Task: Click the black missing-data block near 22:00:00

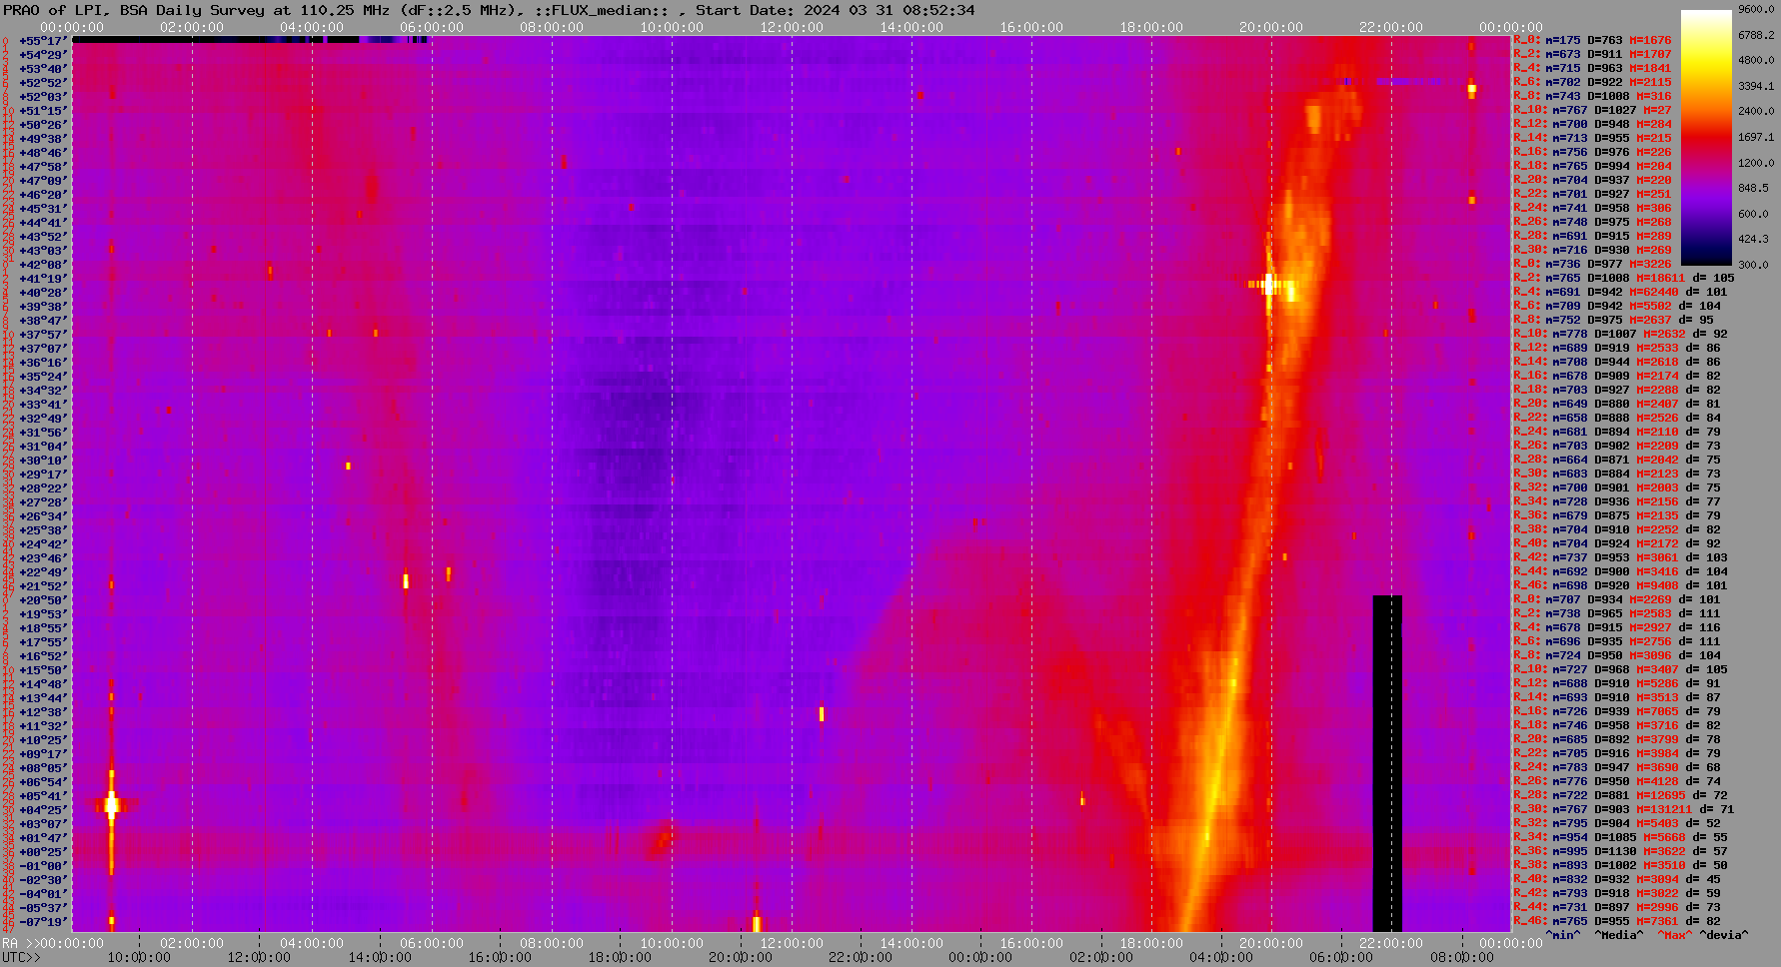Action: [x=1387, y=763]
